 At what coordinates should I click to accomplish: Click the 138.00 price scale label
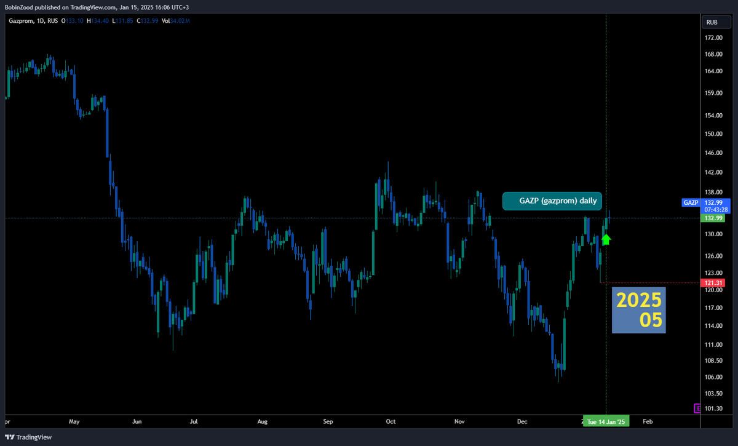713,193
